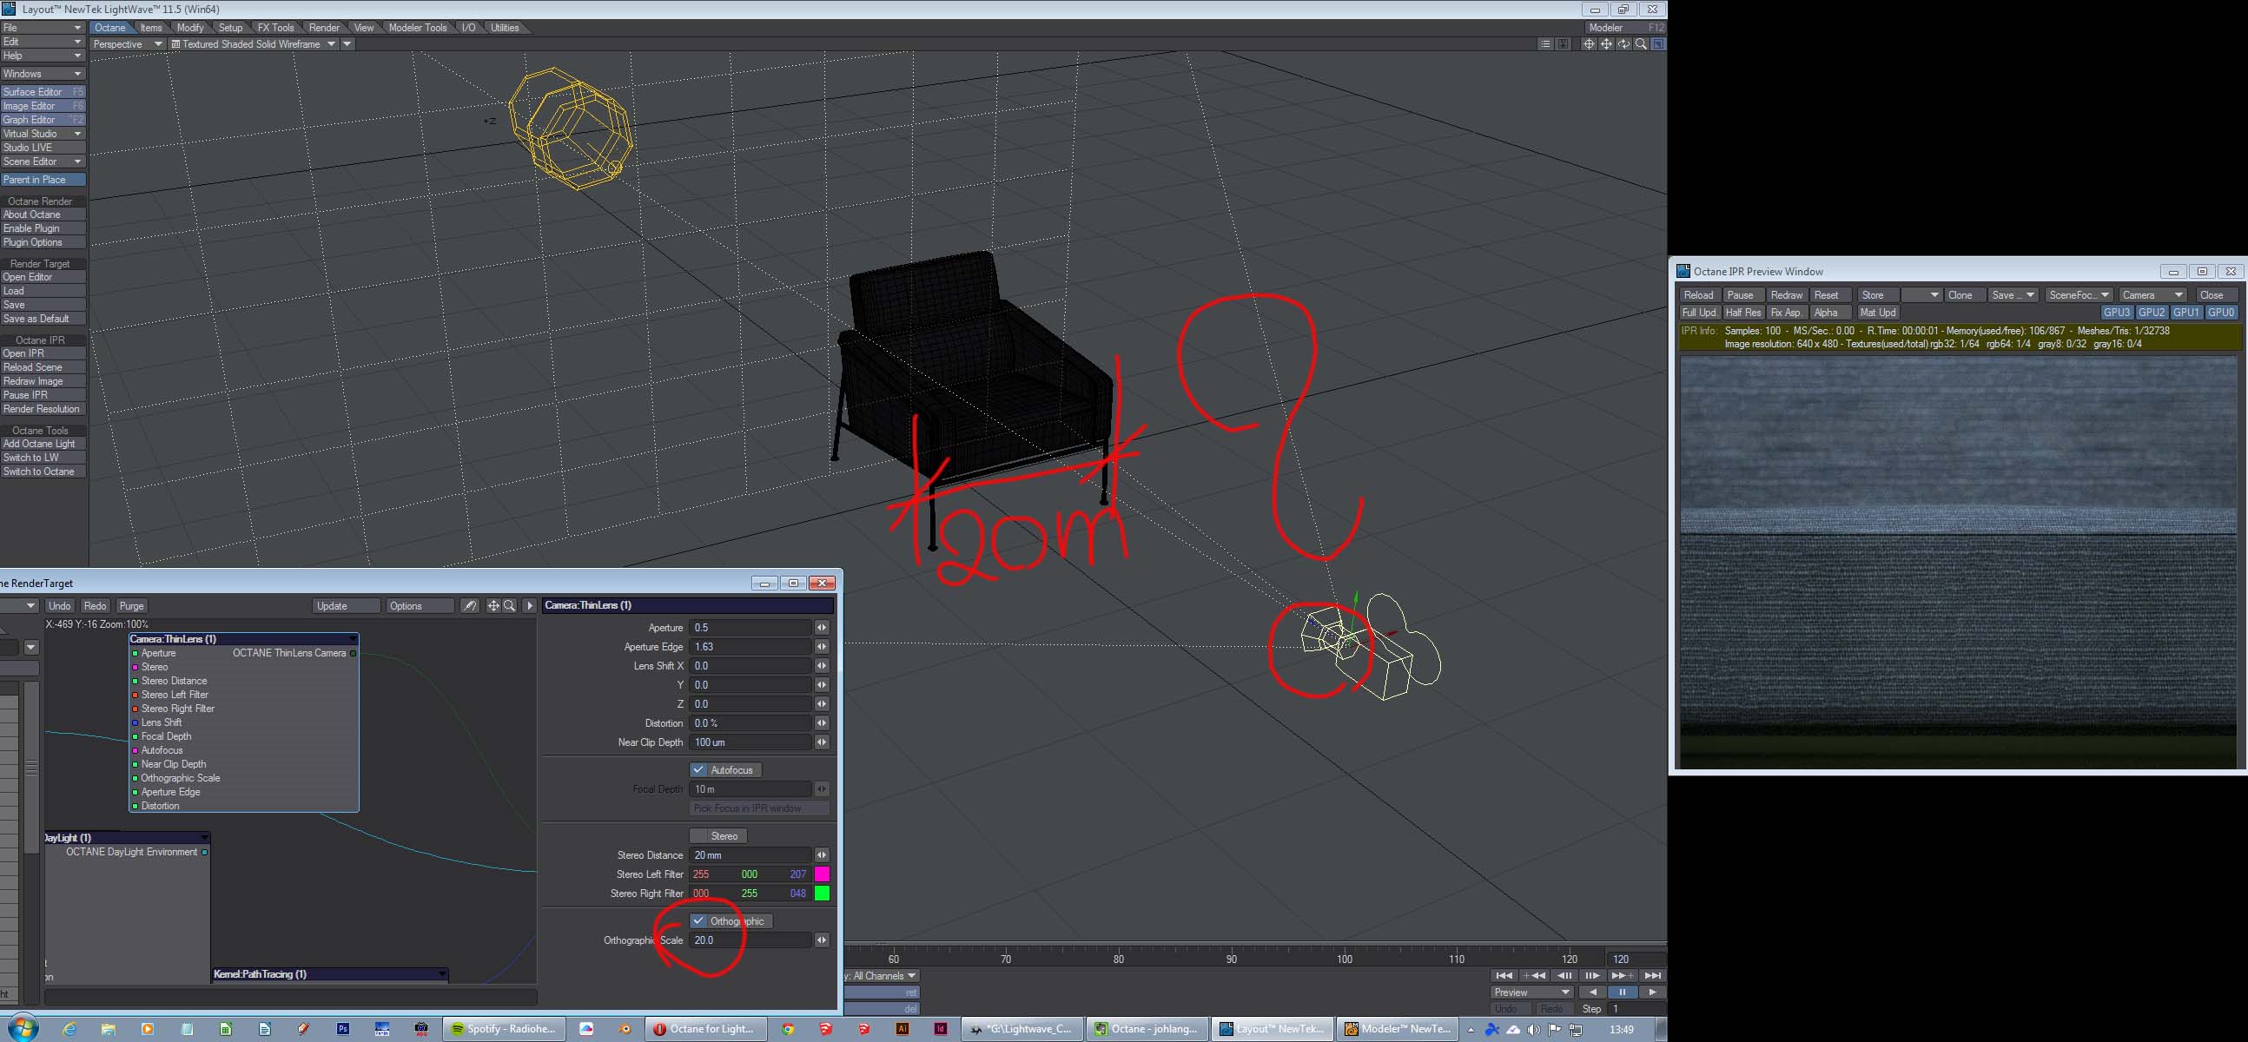Click the Add Octane Light button
This screenshot has width=2248, height=1042.
(39, 445)
